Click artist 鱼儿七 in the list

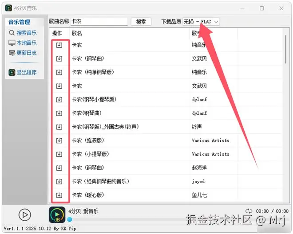tap(199, 195)
